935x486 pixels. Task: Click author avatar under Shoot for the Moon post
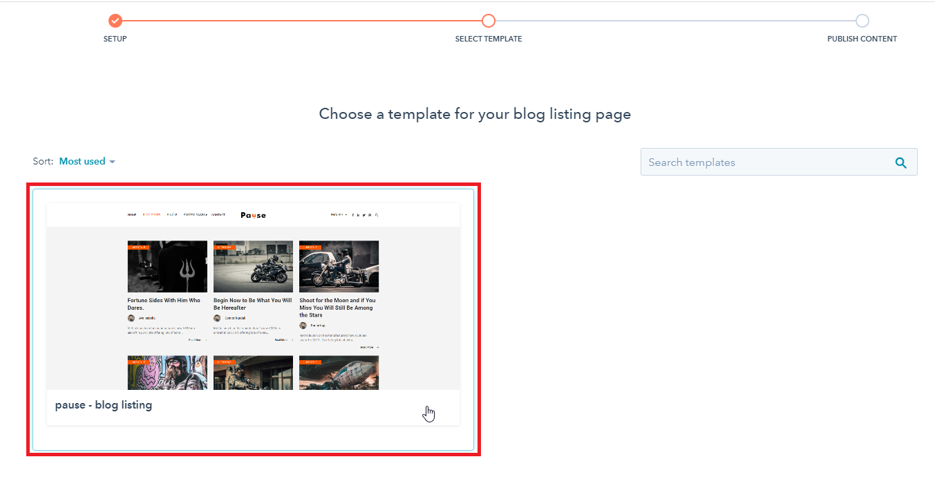(x=303, y=325)
